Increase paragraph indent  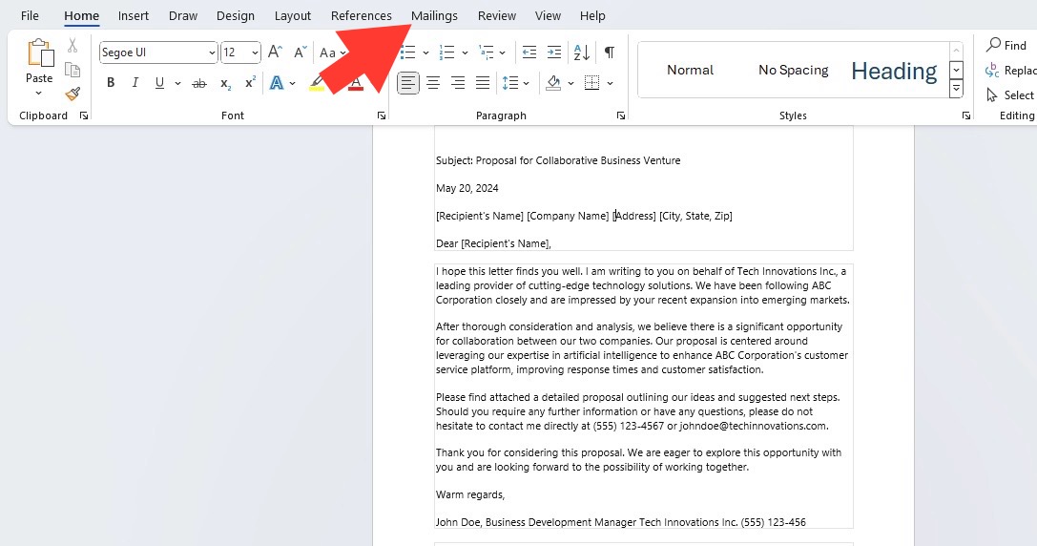click(x=554, y=52)
